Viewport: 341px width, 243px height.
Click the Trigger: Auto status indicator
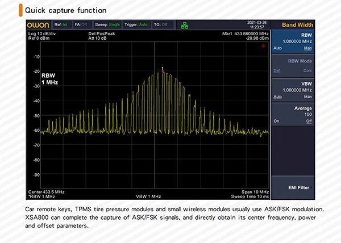pos(136,25)
